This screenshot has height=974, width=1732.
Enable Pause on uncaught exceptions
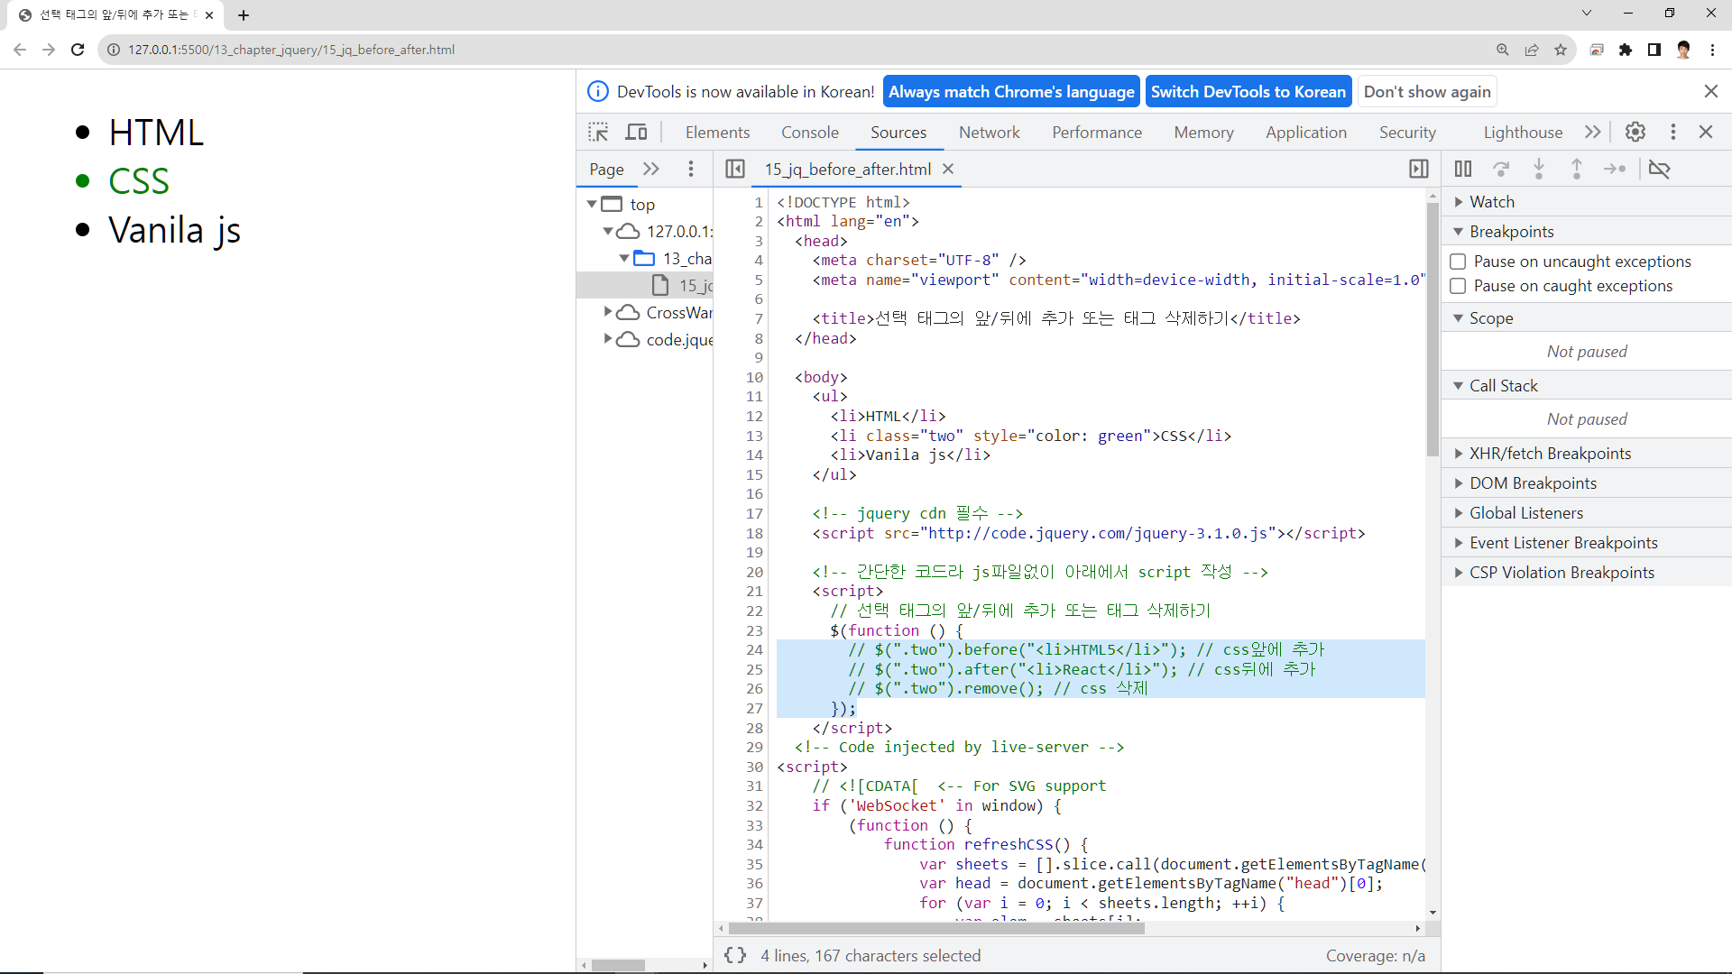(1458, 262)
